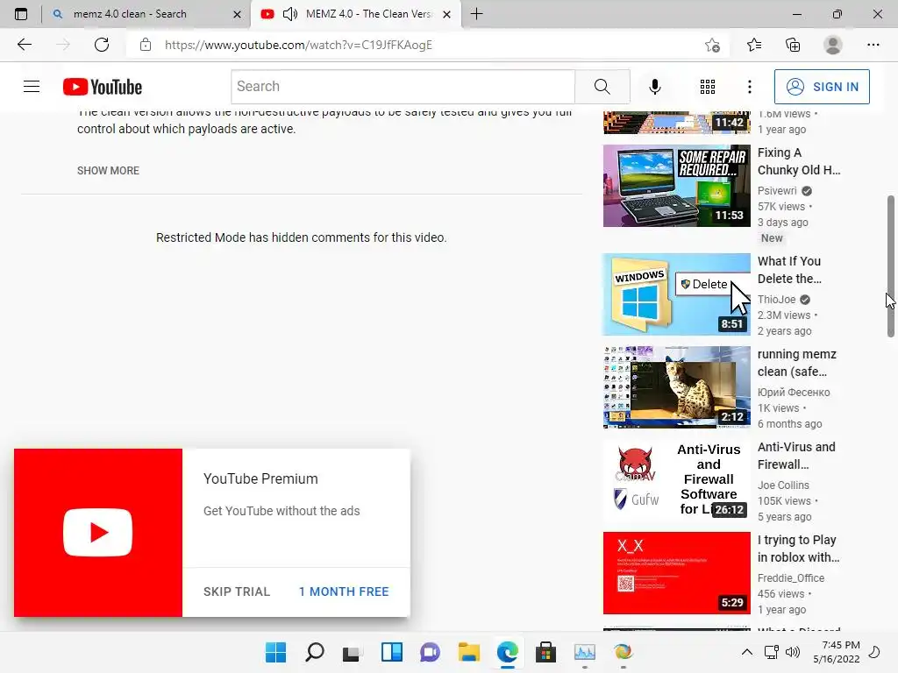Open the red X_X video thumbnail
This screenshot has width=898, height=673.
tap(676, 573)
